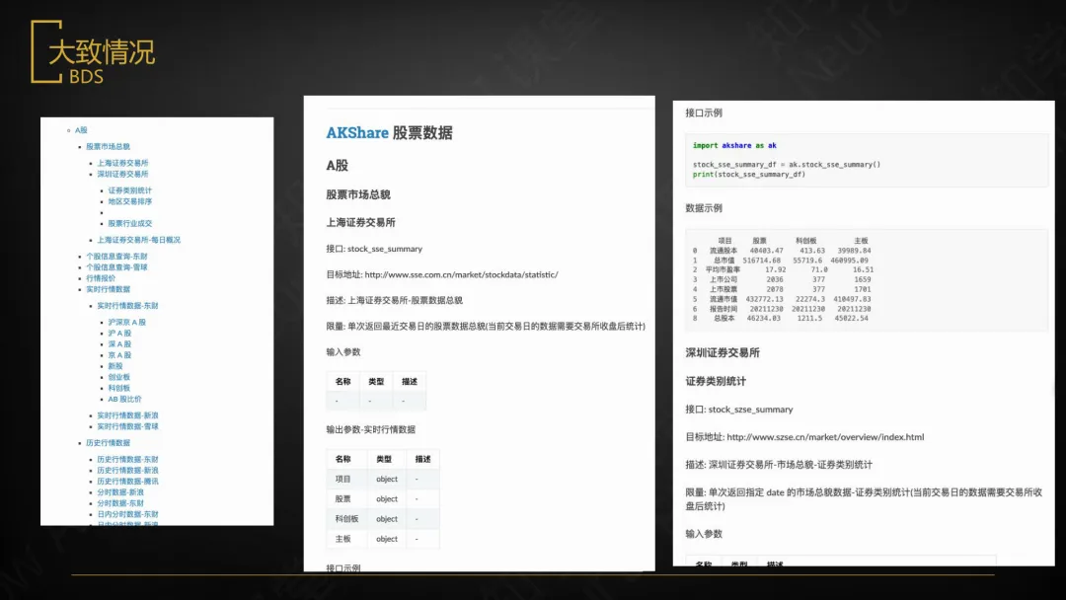
Task: Click '股票' cell in the output parameter table
Action: tap(343, 498)
